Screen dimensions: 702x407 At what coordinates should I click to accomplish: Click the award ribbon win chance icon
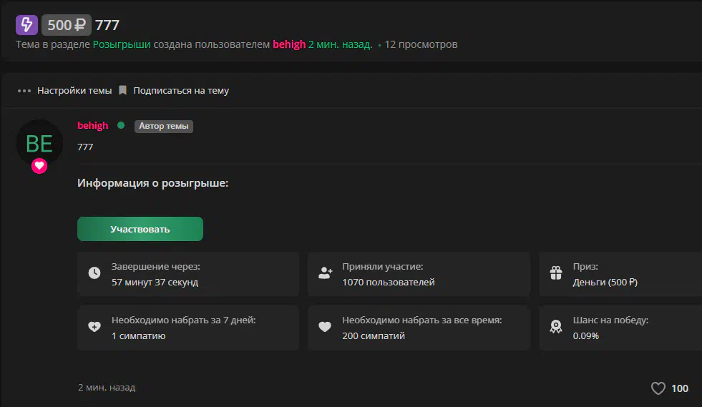point(556,327)
